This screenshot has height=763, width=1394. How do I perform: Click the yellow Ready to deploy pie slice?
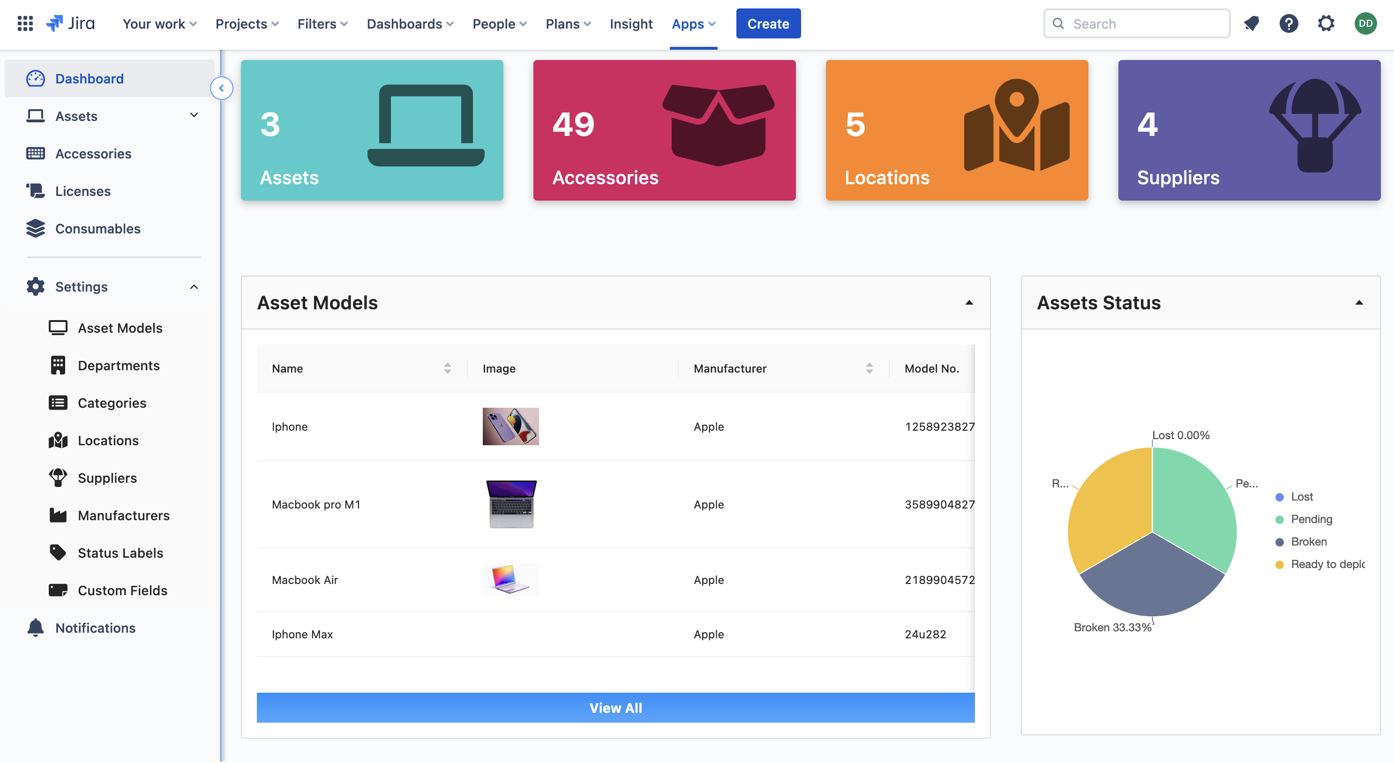pos(1109,514)
